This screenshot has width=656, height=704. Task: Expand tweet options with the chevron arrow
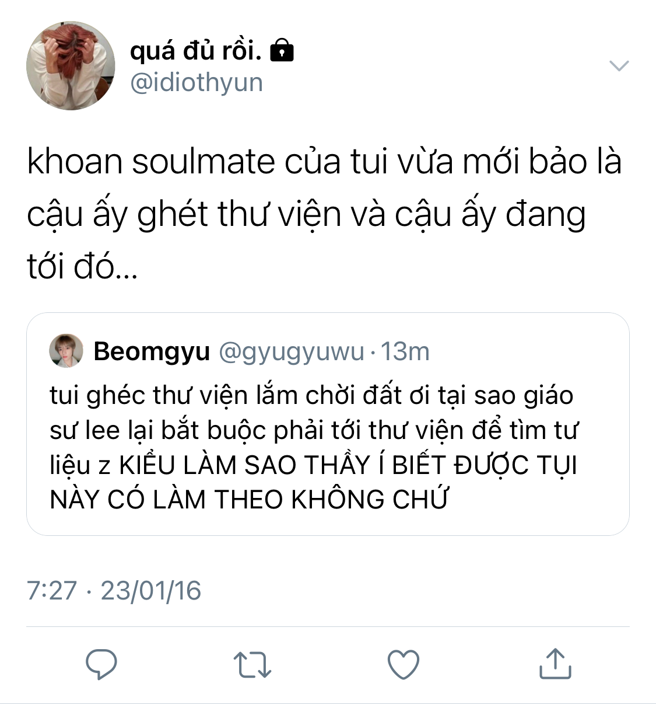(x=619, y=65)
